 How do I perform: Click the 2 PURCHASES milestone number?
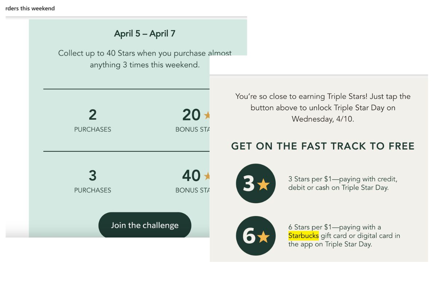click(92, 115)
